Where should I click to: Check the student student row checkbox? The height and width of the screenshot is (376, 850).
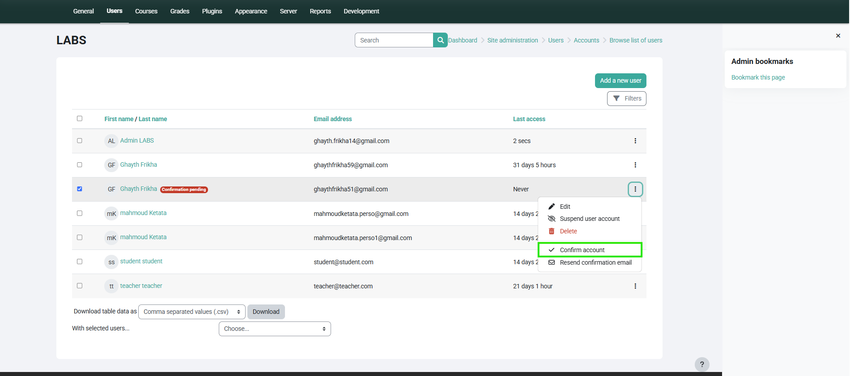point(80,262)
